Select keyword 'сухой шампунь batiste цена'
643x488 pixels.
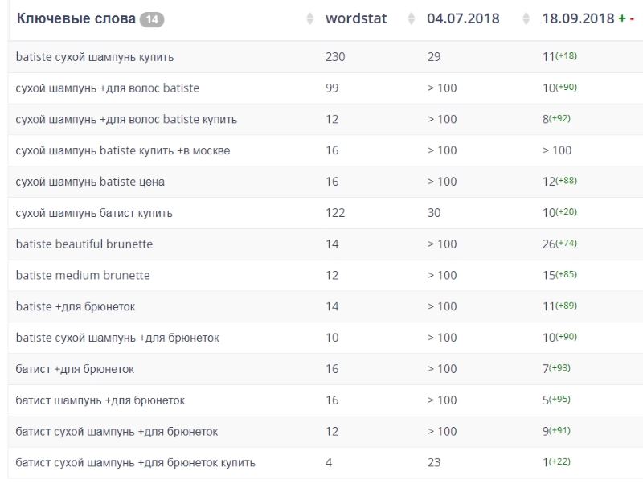(x=90, y=182)
